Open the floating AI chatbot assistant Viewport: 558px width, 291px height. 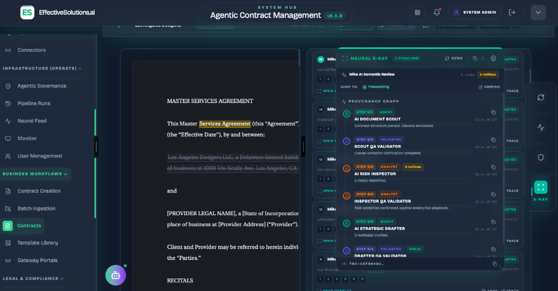(x=116, y=275)
